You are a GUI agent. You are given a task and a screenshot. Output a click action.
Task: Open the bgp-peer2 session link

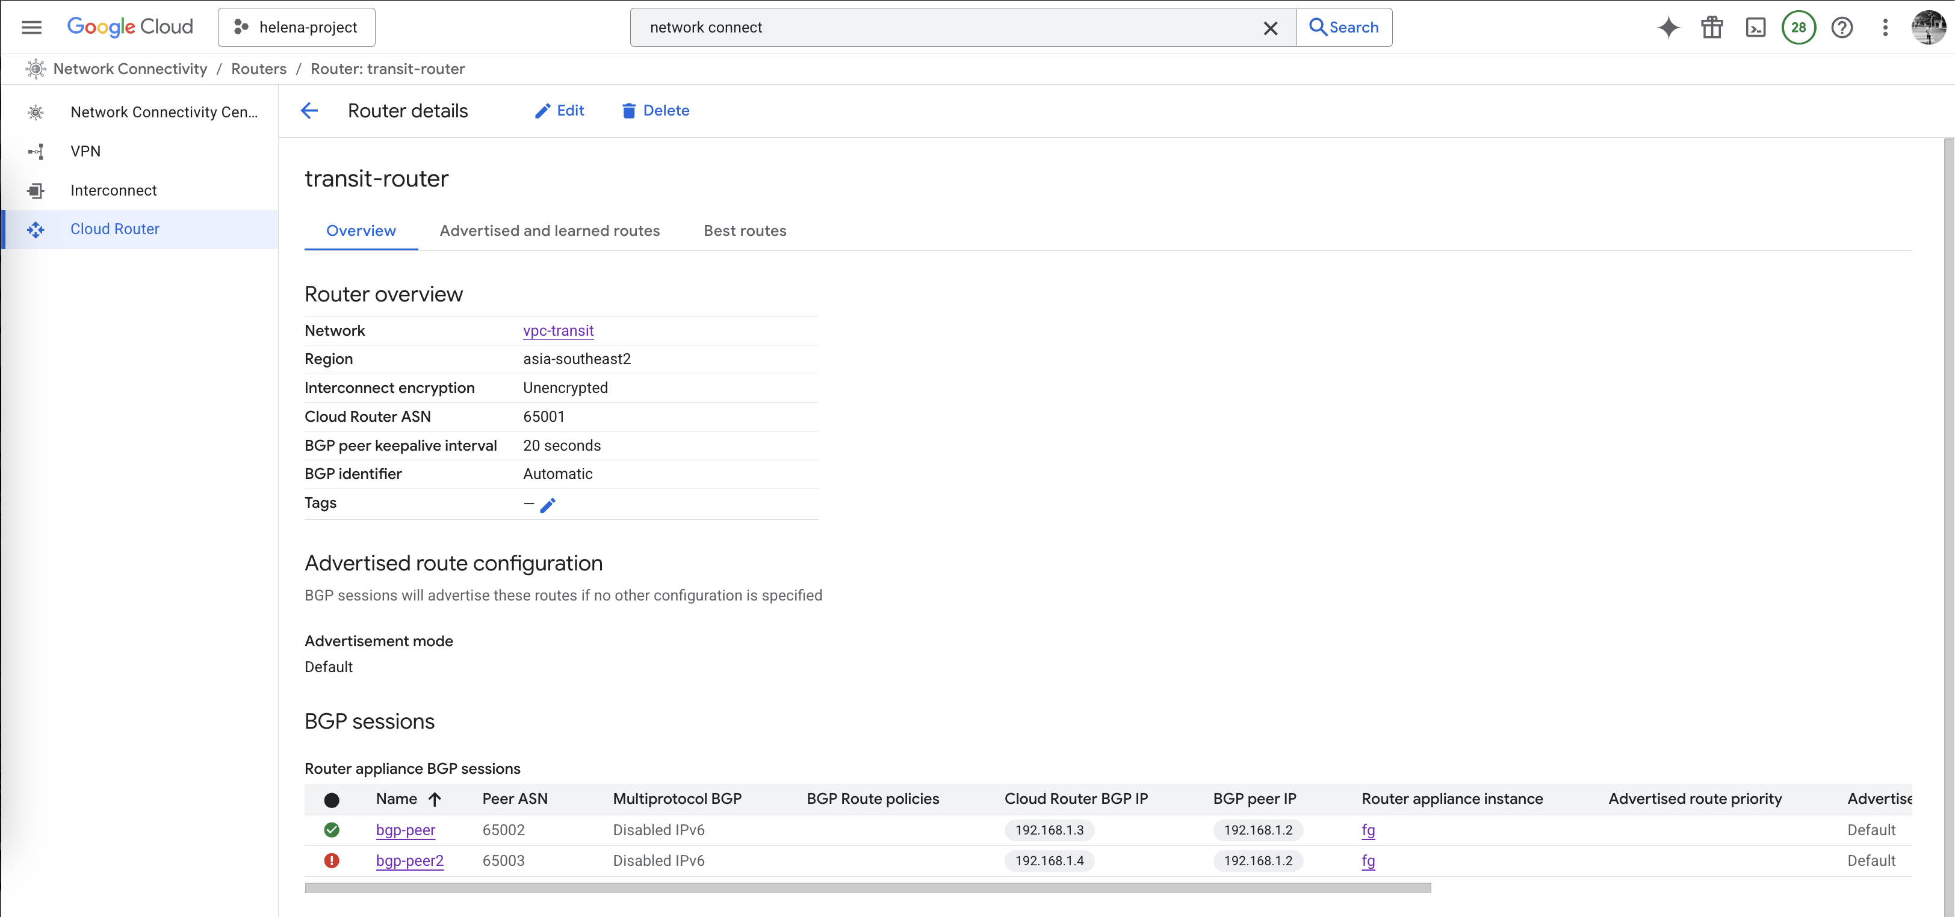click(410, 861)
